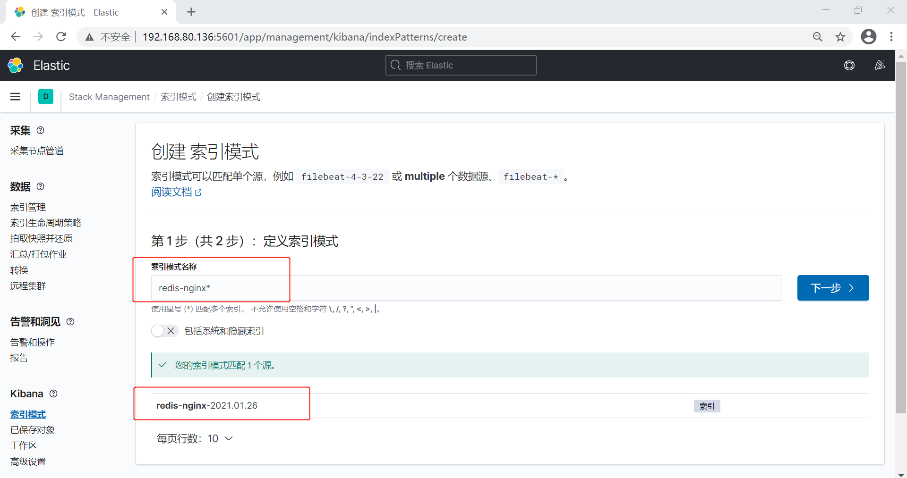Close the Elastic browser tab
Viewport: 907px width, 478px height.
(164, 12)
